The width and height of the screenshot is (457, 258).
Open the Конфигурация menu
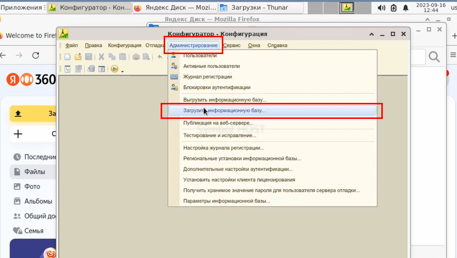pos(125,45)
